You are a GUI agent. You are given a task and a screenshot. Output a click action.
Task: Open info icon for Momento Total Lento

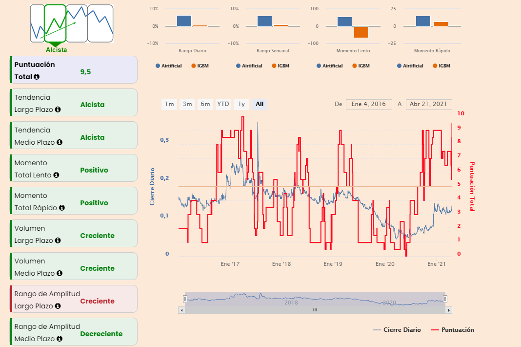(x=56, y=175)
